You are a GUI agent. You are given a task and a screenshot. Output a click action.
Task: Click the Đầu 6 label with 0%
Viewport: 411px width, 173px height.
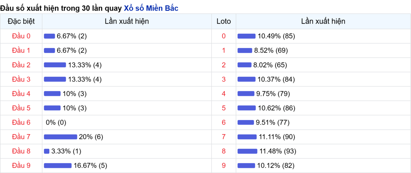21,122
